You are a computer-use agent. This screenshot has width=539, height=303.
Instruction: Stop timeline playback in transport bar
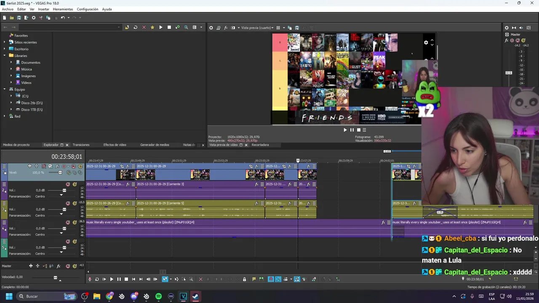(126, 279)
